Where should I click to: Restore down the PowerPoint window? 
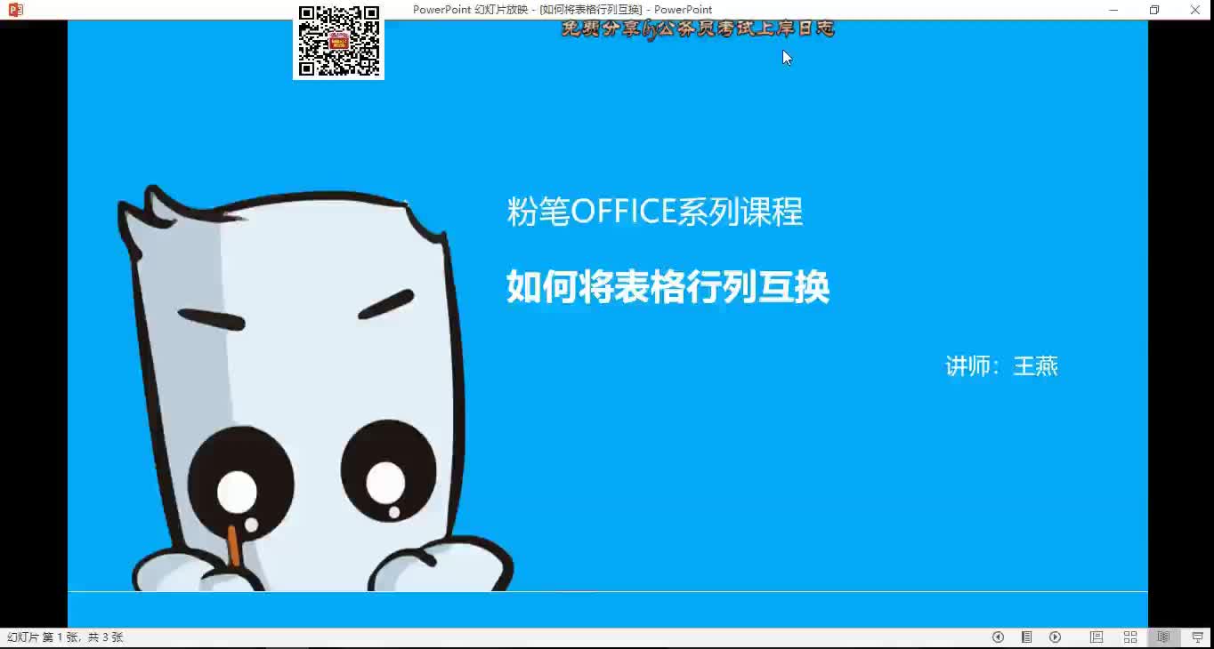tap(1154, 10)
